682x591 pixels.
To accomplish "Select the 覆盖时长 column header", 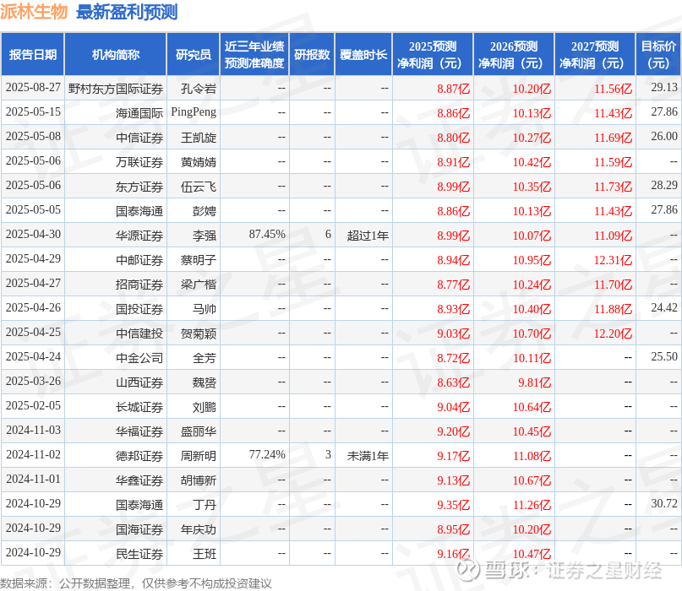I will pyautogui.click(x=363, y=54).
